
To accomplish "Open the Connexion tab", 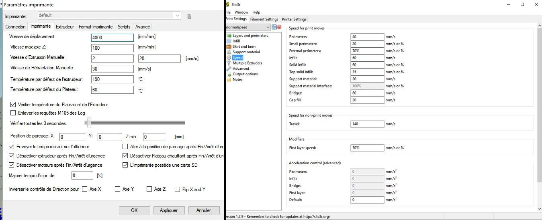I will tap(15, 27).
